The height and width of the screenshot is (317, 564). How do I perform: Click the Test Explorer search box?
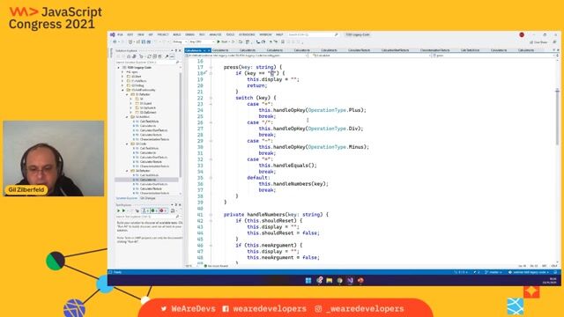pos(147,217)
